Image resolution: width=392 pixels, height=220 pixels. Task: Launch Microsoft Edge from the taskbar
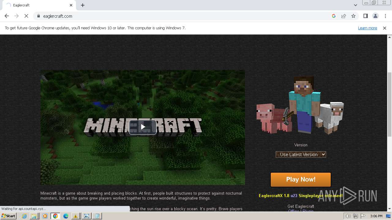[66, 216]
